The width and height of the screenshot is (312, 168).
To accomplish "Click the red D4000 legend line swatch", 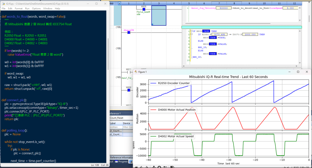I will pyautogui.click(x=153, y=110).
